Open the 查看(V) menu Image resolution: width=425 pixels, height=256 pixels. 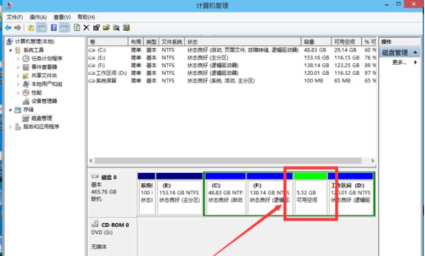[x=61, y=17]
